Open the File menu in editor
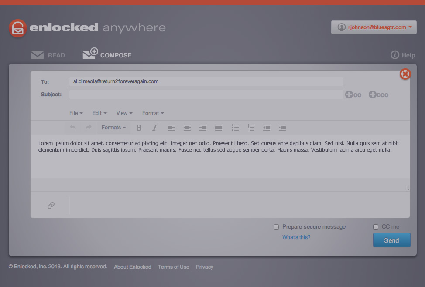Screen dimensions: 425x287 tap(76, 113)
